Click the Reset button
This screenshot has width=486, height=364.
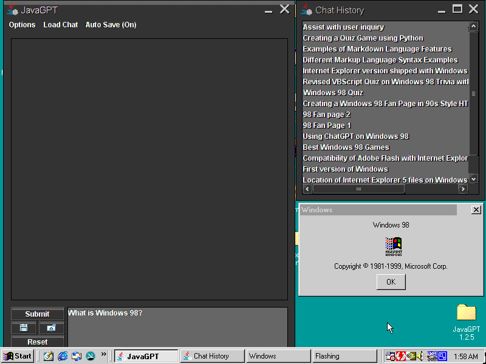[38, 342]
